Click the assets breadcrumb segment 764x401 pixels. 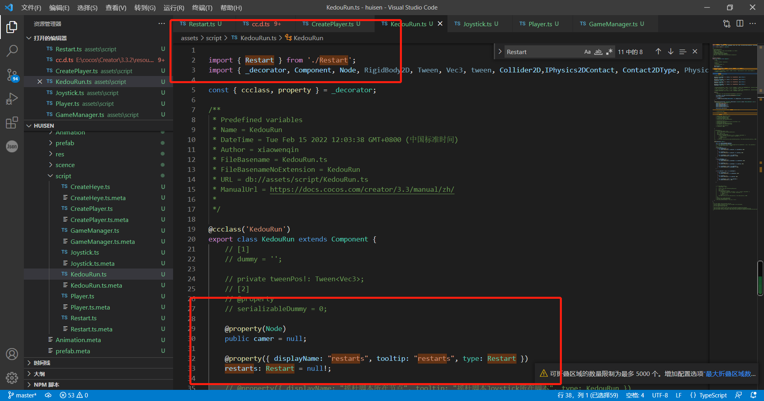pos(189,38)
